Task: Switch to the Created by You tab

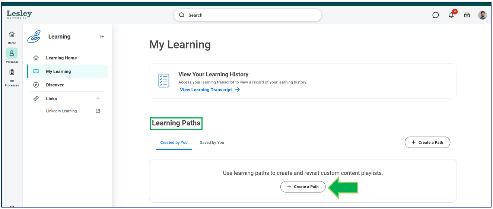Action: 174,143
